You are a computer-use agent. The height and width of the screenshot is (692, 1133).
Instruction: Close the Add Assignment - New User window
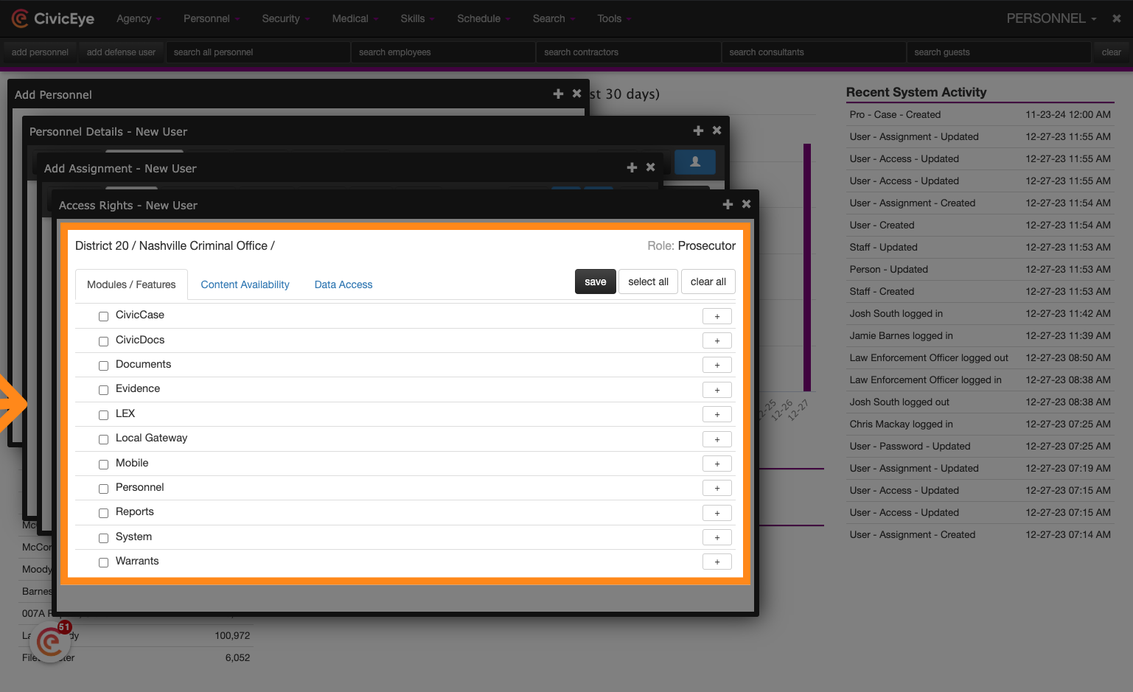point(650,167)
